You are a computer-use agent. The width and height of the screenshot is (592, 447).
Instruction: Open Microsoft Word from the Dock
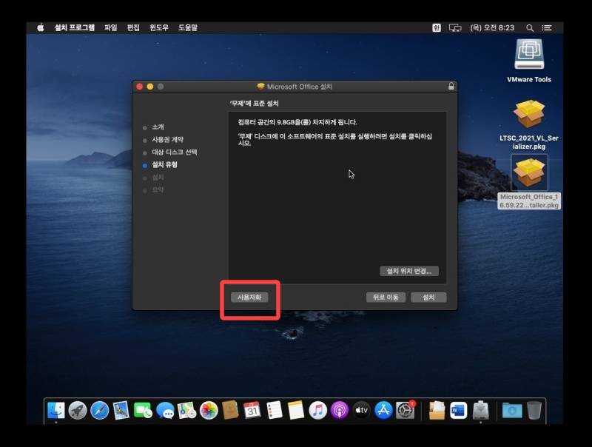[459, 411]
